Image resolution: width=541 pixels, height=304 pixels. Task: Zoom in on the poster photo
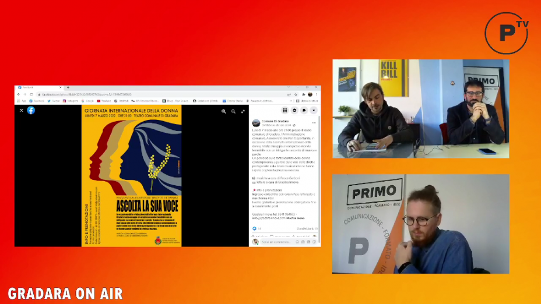point(224,111)
